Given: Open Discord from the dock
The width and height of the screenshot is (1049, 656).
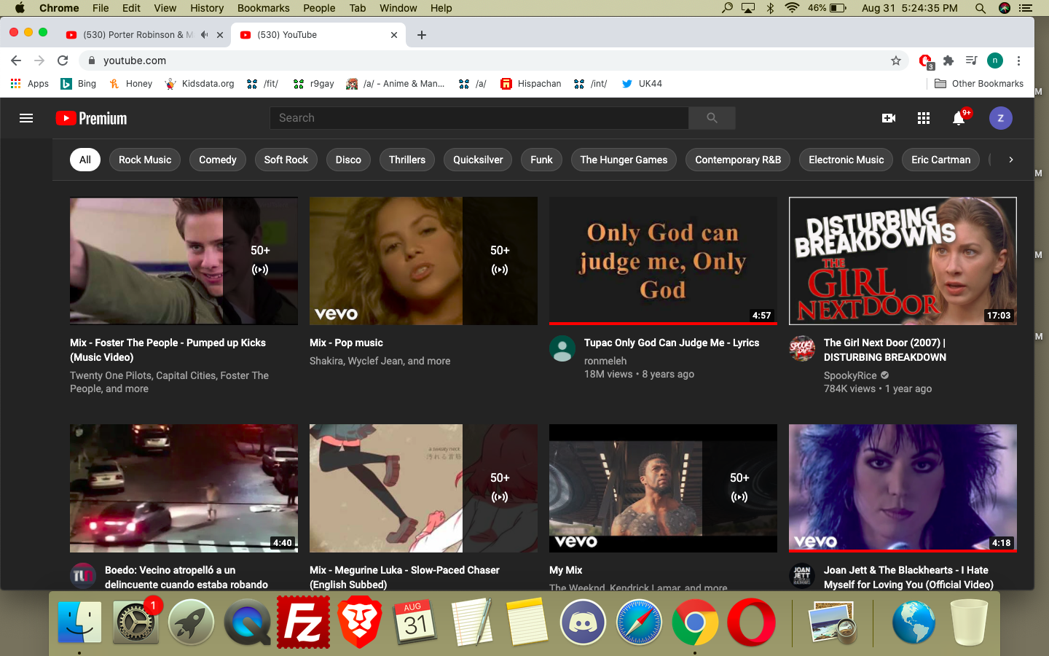Looking at the screenshot, I should 583,622.
